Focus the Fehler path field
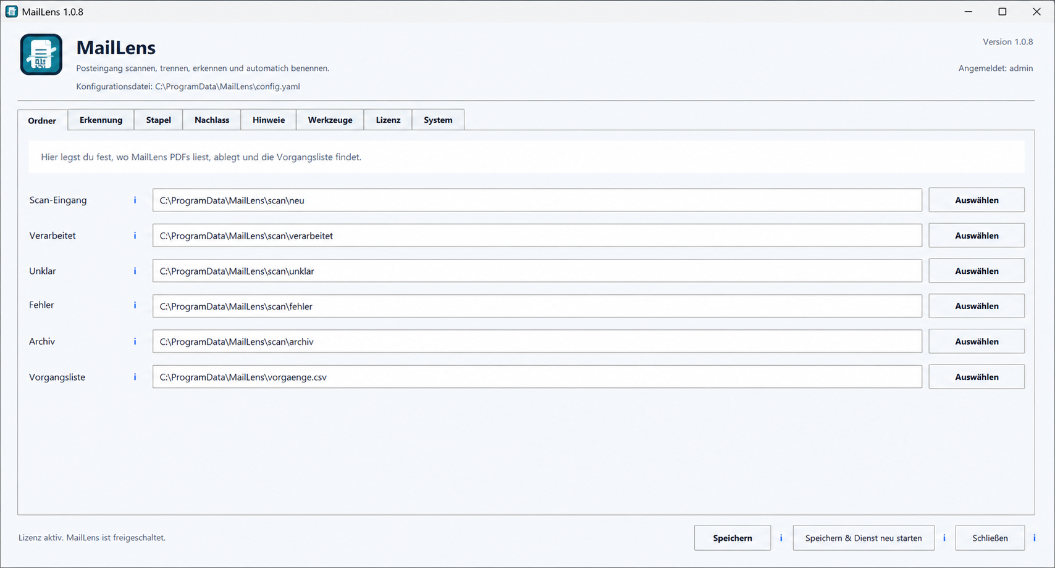The image size is (1055, 568). pos(537,306)
